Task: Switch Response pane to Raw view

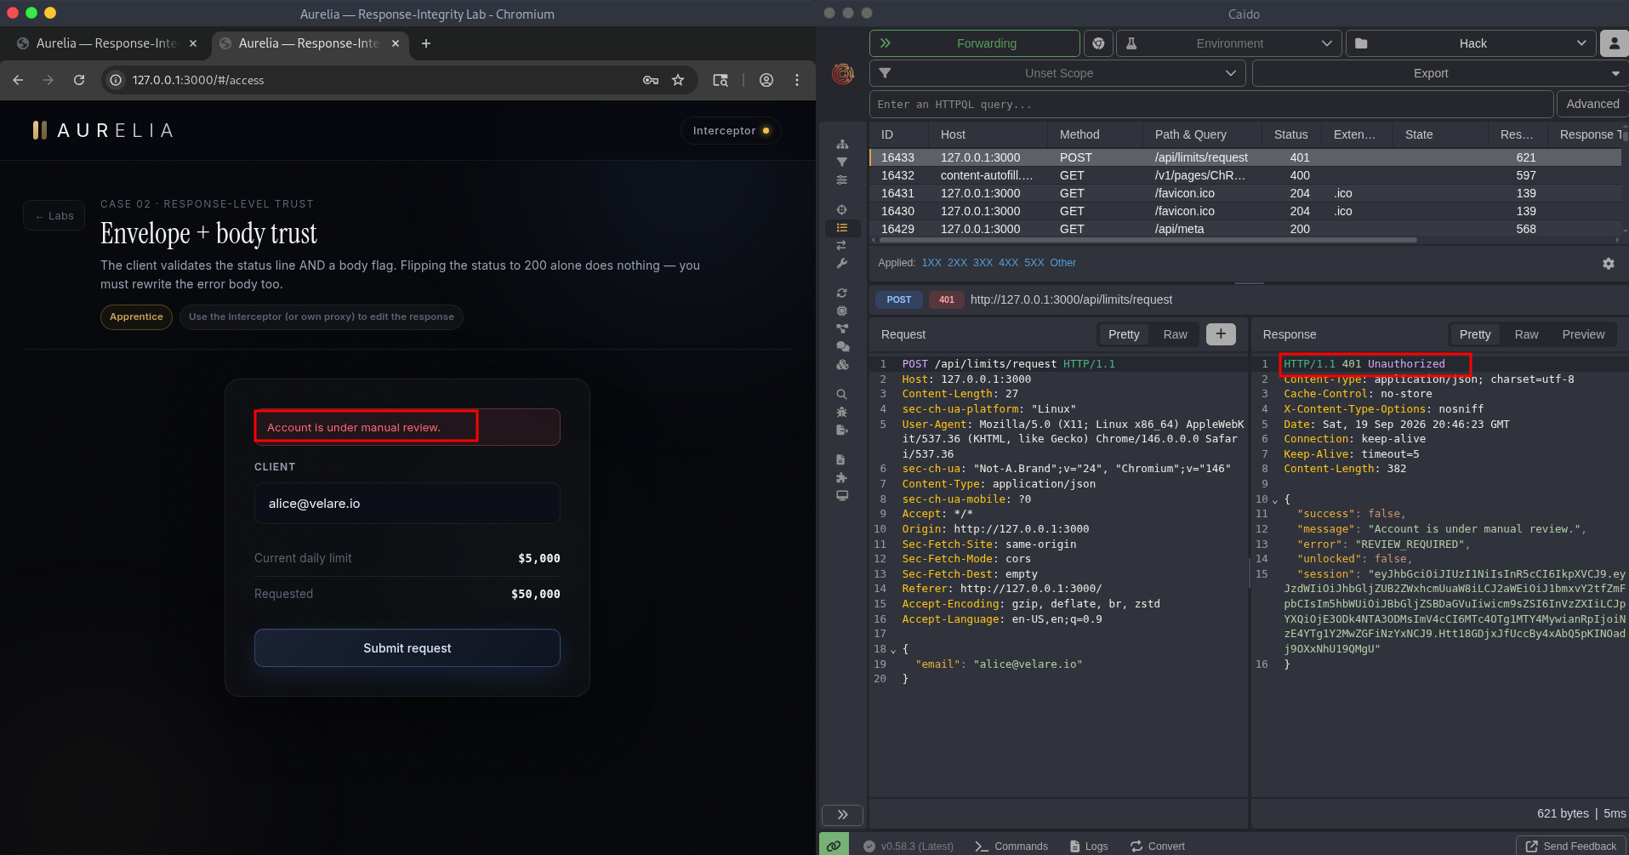Action: pos(1526,334)
